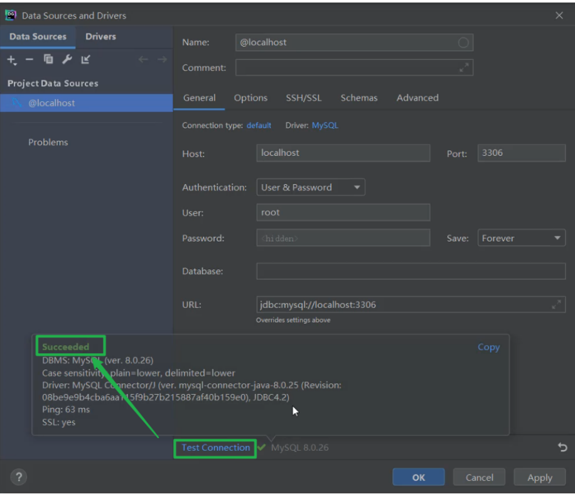Click into the Database field

tap(411, 271)
